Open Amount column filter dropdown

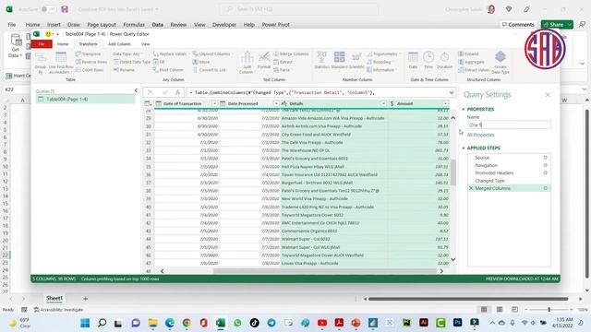point(445,103)
